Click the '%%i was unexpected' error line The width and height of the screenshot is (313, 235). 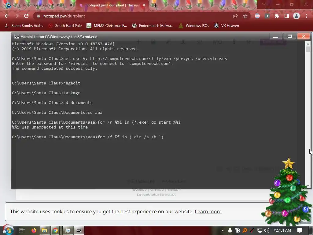point(51,127)
